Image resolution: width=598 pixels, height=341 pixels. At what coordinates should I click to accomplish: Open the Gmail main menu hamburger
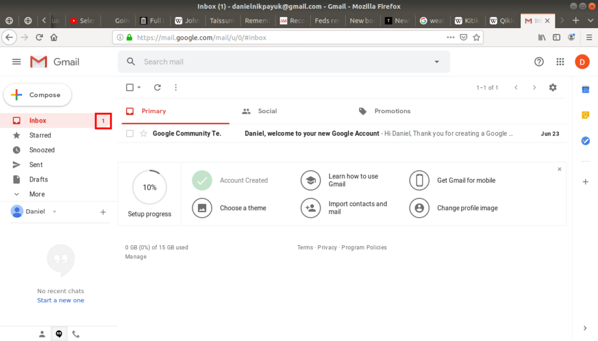[16, 62]
